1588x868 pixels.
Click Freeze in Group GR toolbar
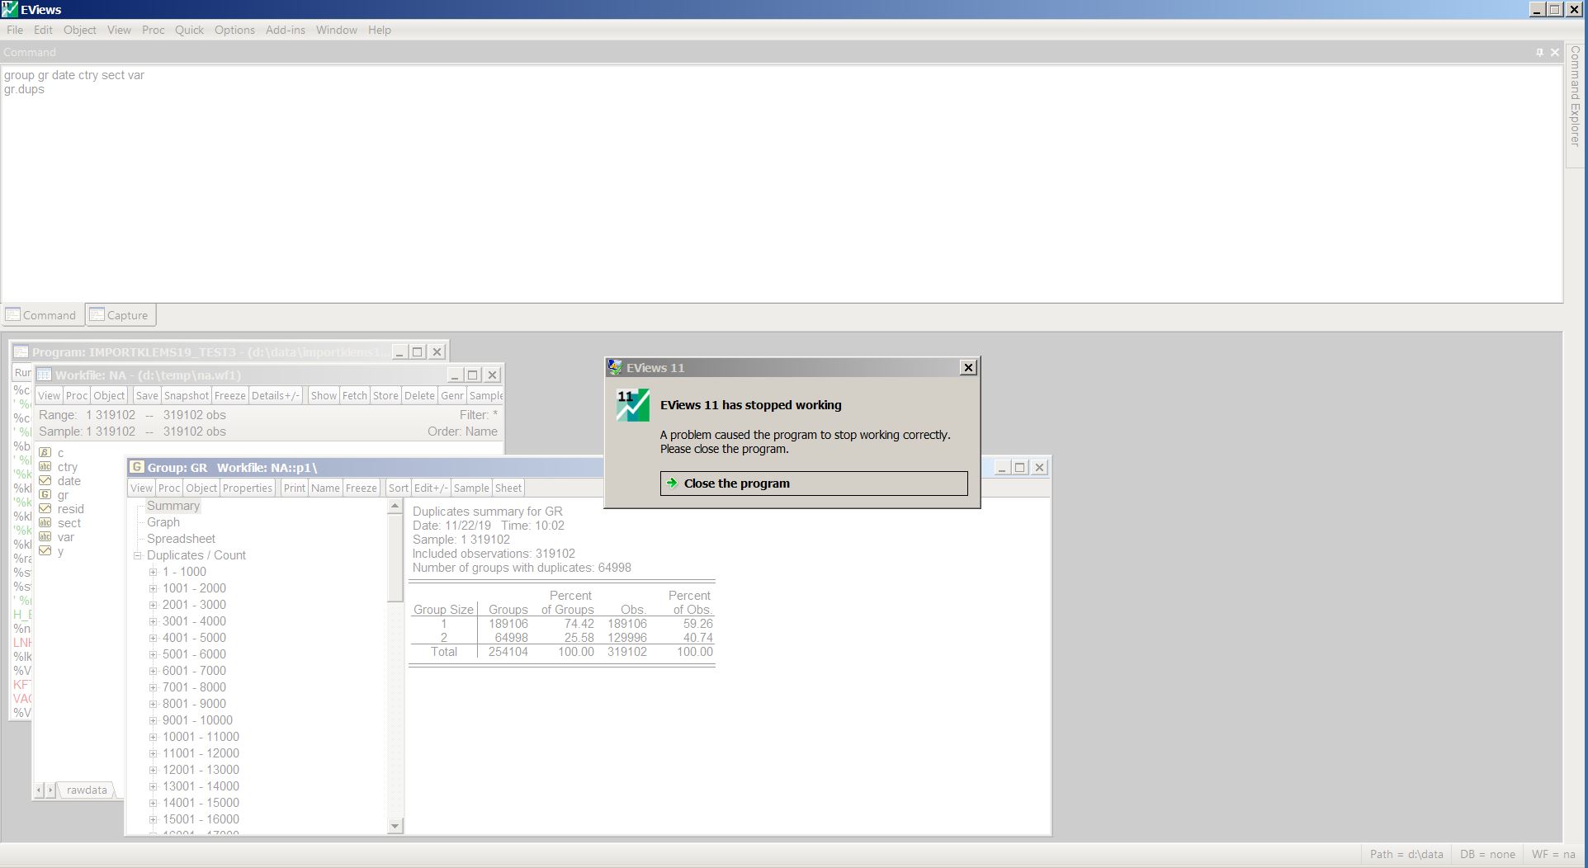click(361, 488)
